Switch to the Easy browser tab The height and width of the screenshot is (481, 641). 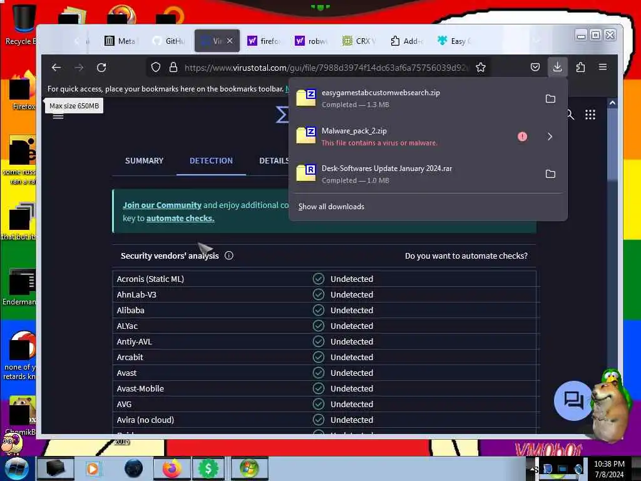[x=454, y=41]
